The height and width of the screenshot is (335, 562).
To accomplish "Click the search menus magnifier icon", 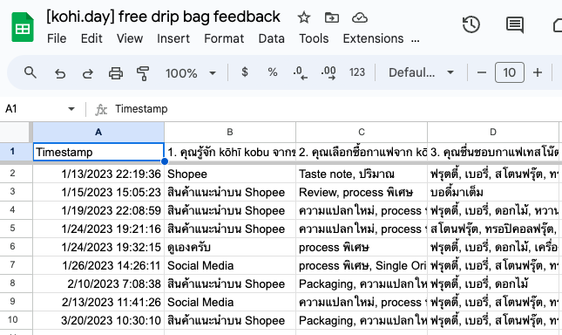I will click(30, 72).
